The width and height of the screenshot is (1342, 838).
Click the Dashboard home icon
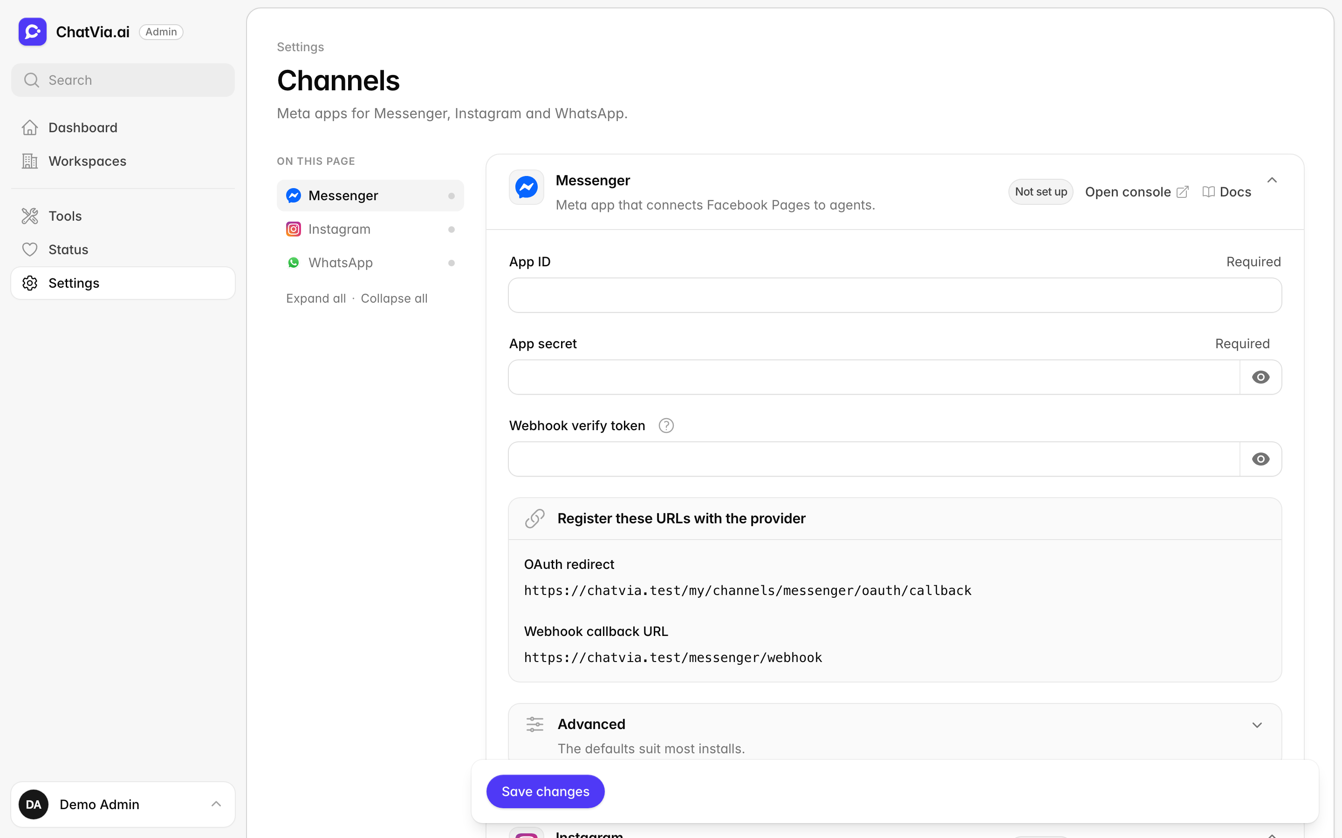click(30, 128)
